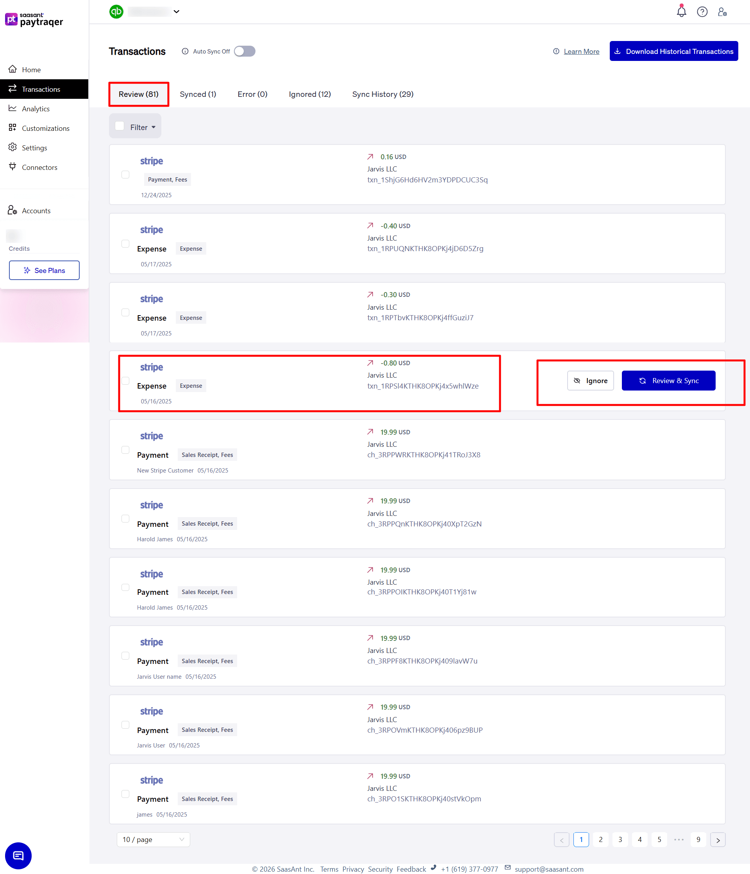Open Analytics in sidebar

click(x=36, y=109)
